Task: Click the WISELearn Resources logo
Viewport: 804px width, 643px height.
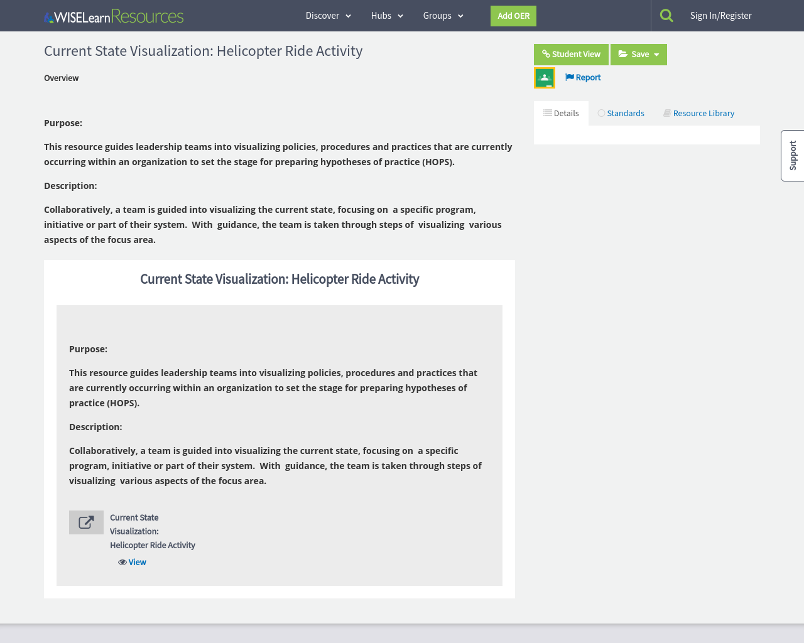Action: click(113, 16)
